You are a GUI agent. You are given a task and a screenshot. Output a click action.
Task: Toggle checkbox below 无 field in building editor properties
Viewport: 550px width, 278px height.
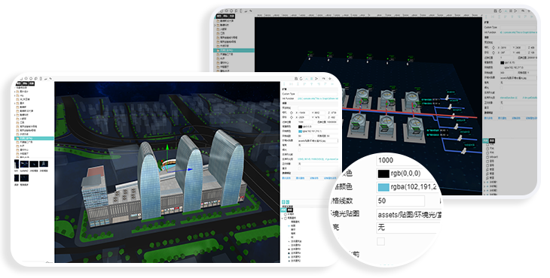(x=300, y=150)
